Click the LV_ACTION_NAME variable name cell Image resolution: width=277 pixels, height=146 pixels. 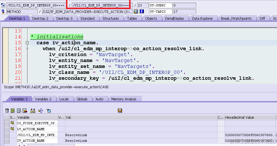coord(37,129)
